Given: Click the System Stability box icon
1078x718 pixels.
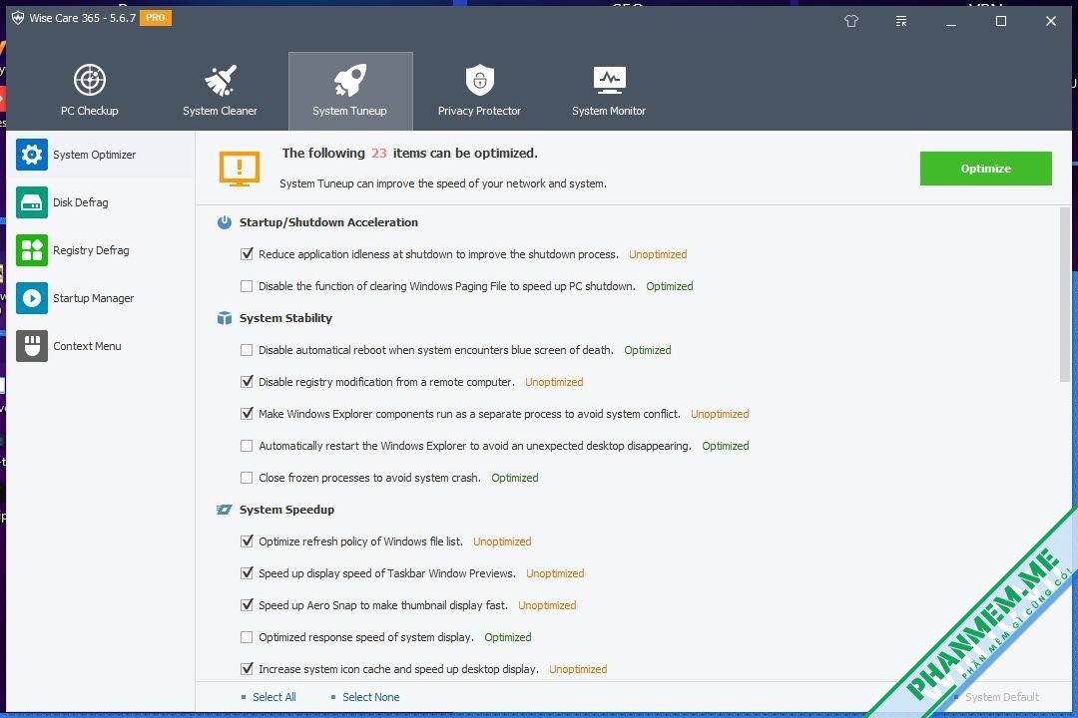Looking at the screenshot, I should [x=225, y=318].
